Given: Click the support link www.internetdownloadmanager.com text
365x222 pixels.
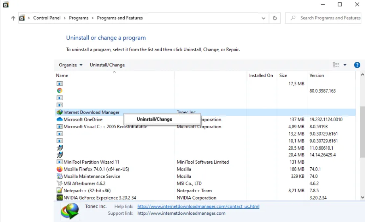Looking at the screenshot, I should point(181,213).
